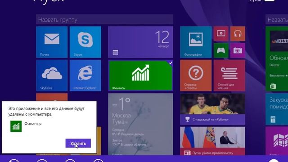The width and height of the screenshot is (288, 162).
Task: Launch the Skype tile
Action: [85, 42]
